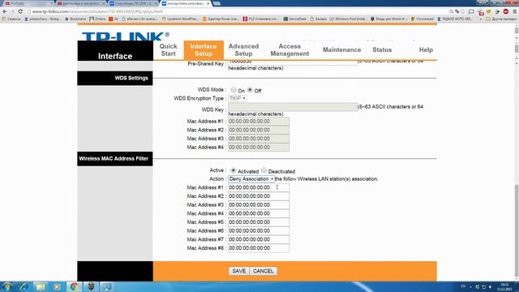Click the browser Forward arrow
Screen dimensions: 519x292
coord(12,11)
